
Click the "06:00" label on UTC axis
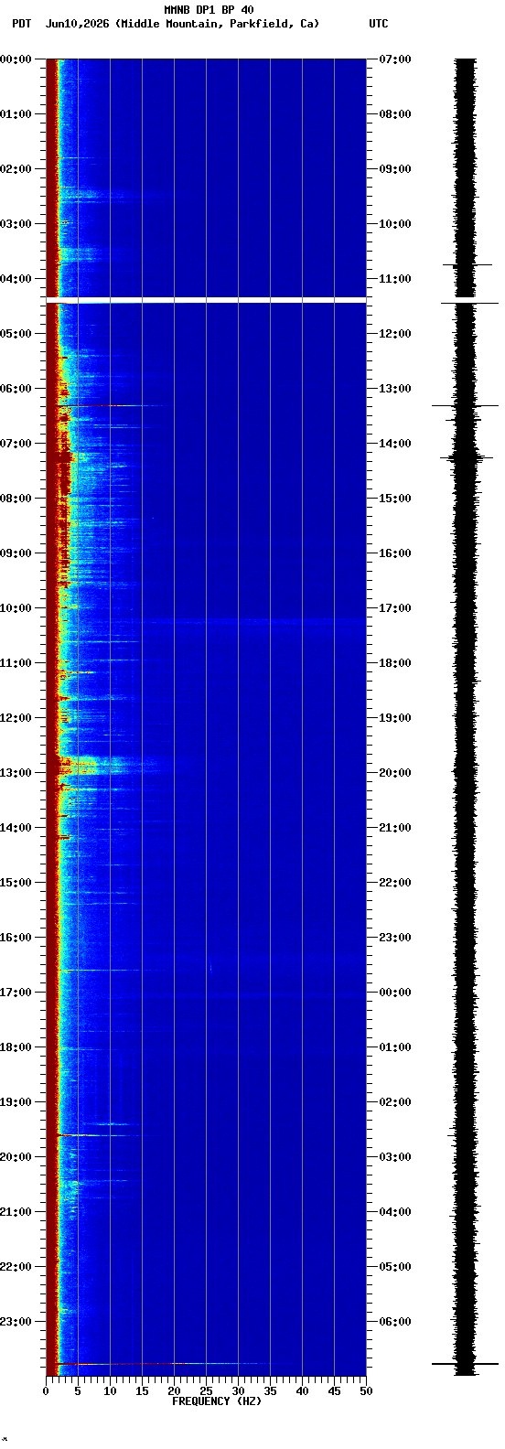[395, 1322]
